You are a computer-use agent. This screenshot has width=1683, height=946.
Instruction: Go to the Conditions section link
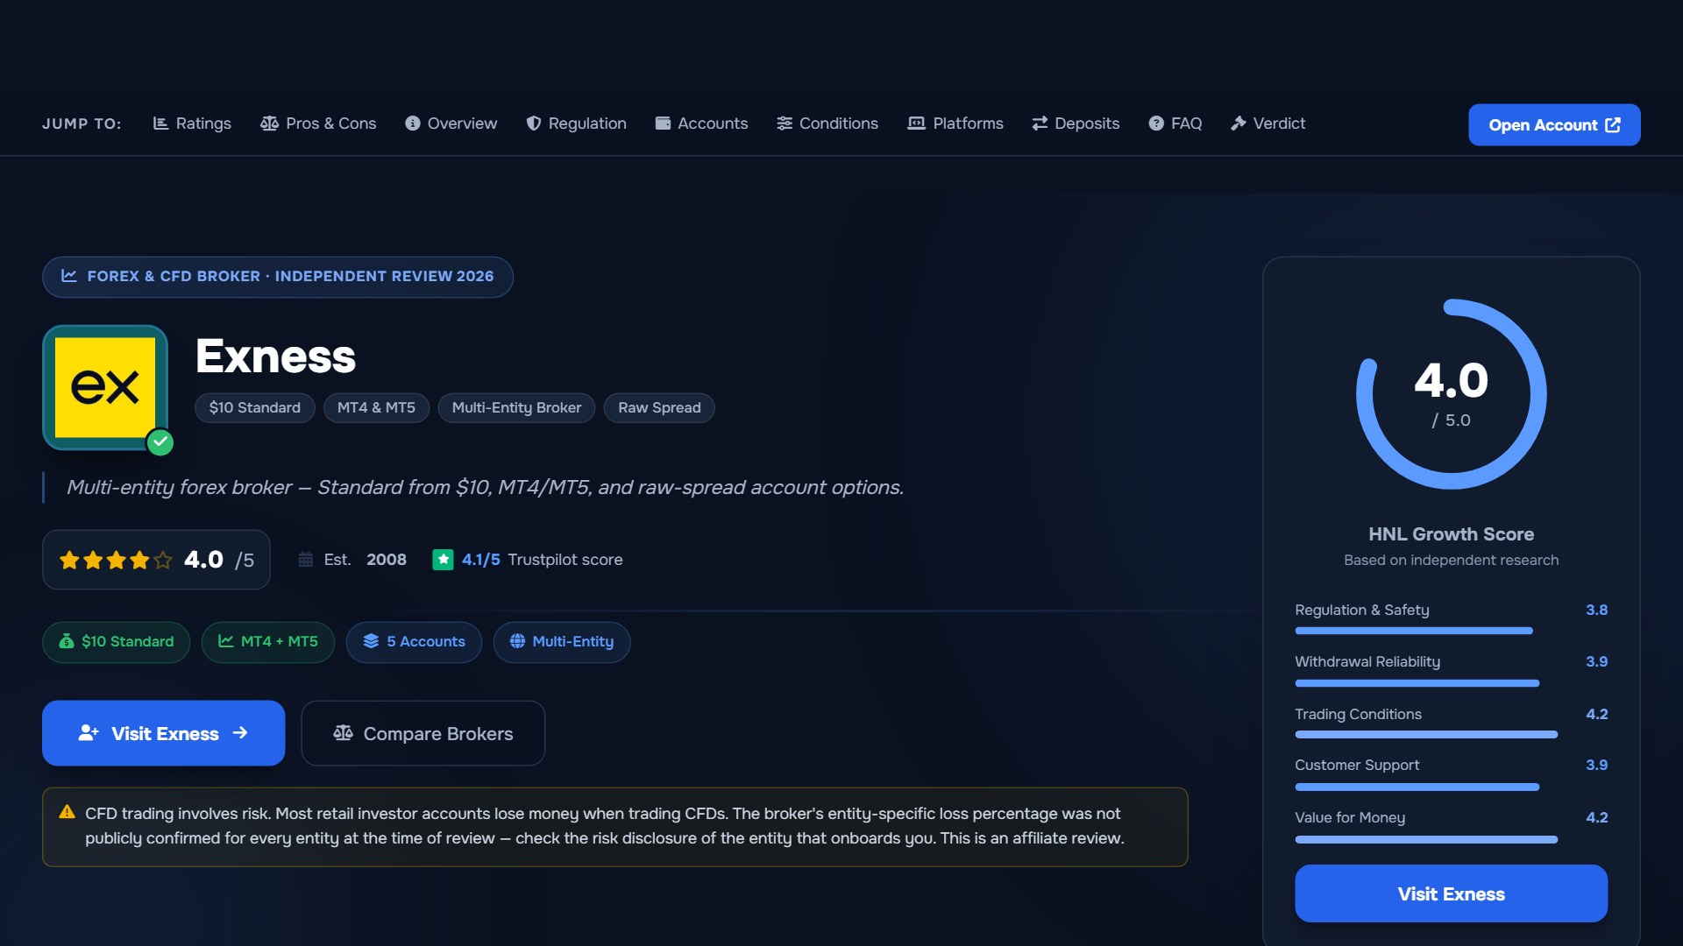[x=827, y=124]
